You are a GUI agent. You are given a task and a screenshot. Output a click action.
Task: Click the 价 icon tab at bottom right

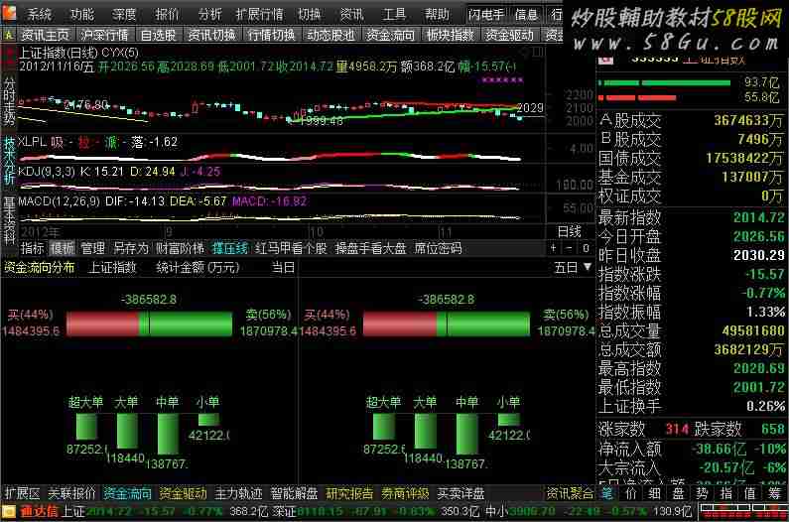click(631, 493)
